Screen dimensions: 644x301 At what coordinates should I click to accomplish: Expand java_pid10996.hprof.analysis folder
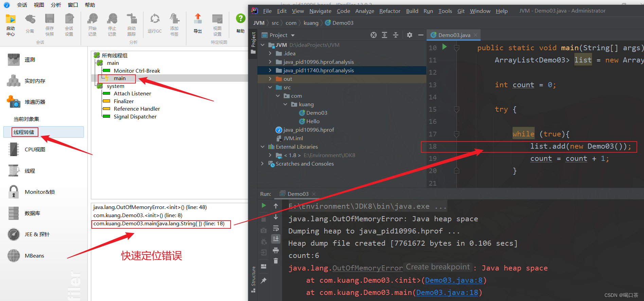coord(270,62)
